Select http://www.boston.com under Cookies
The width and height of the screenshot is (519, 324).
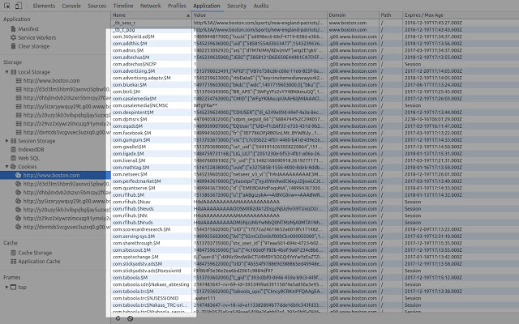[x=55, y=175]
